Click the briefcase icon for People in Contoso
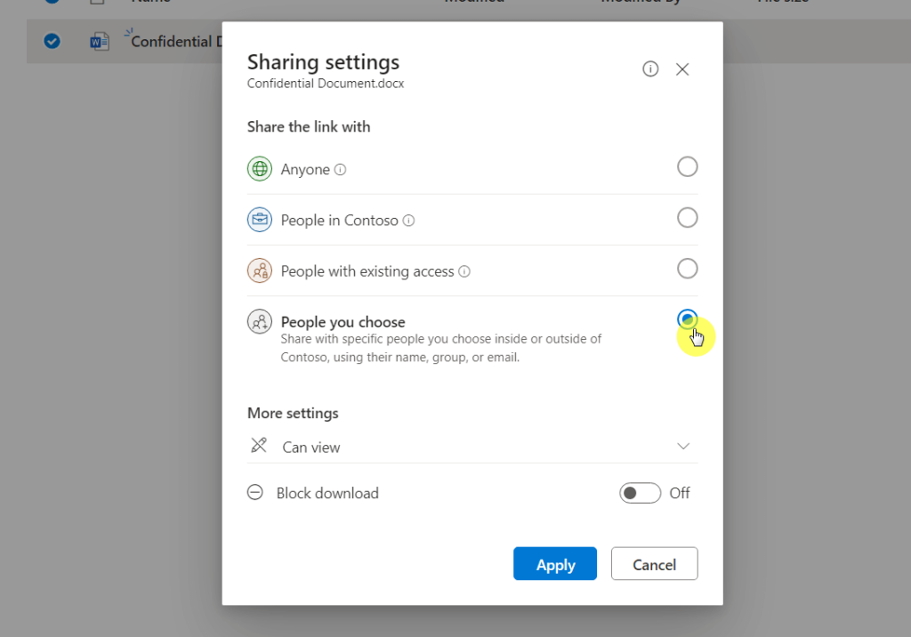Screen dimensions: 911x637 coord(260,220)
